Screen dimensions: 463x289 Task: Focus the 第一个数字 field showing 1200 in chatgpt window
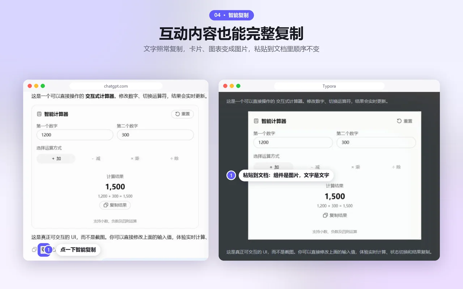pos(75,135)
